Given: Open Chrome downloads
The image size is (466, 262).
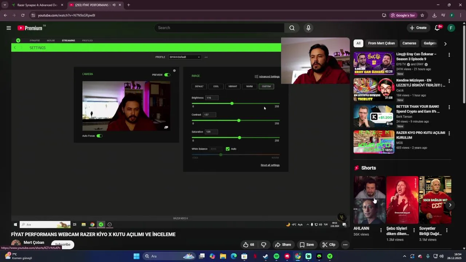Looking at the screenshot, I should [x=434, y=15].
